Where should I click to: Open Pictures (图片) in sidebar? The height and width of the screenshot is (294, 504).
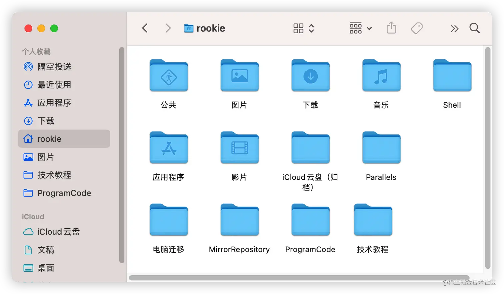tap(64, 157)
